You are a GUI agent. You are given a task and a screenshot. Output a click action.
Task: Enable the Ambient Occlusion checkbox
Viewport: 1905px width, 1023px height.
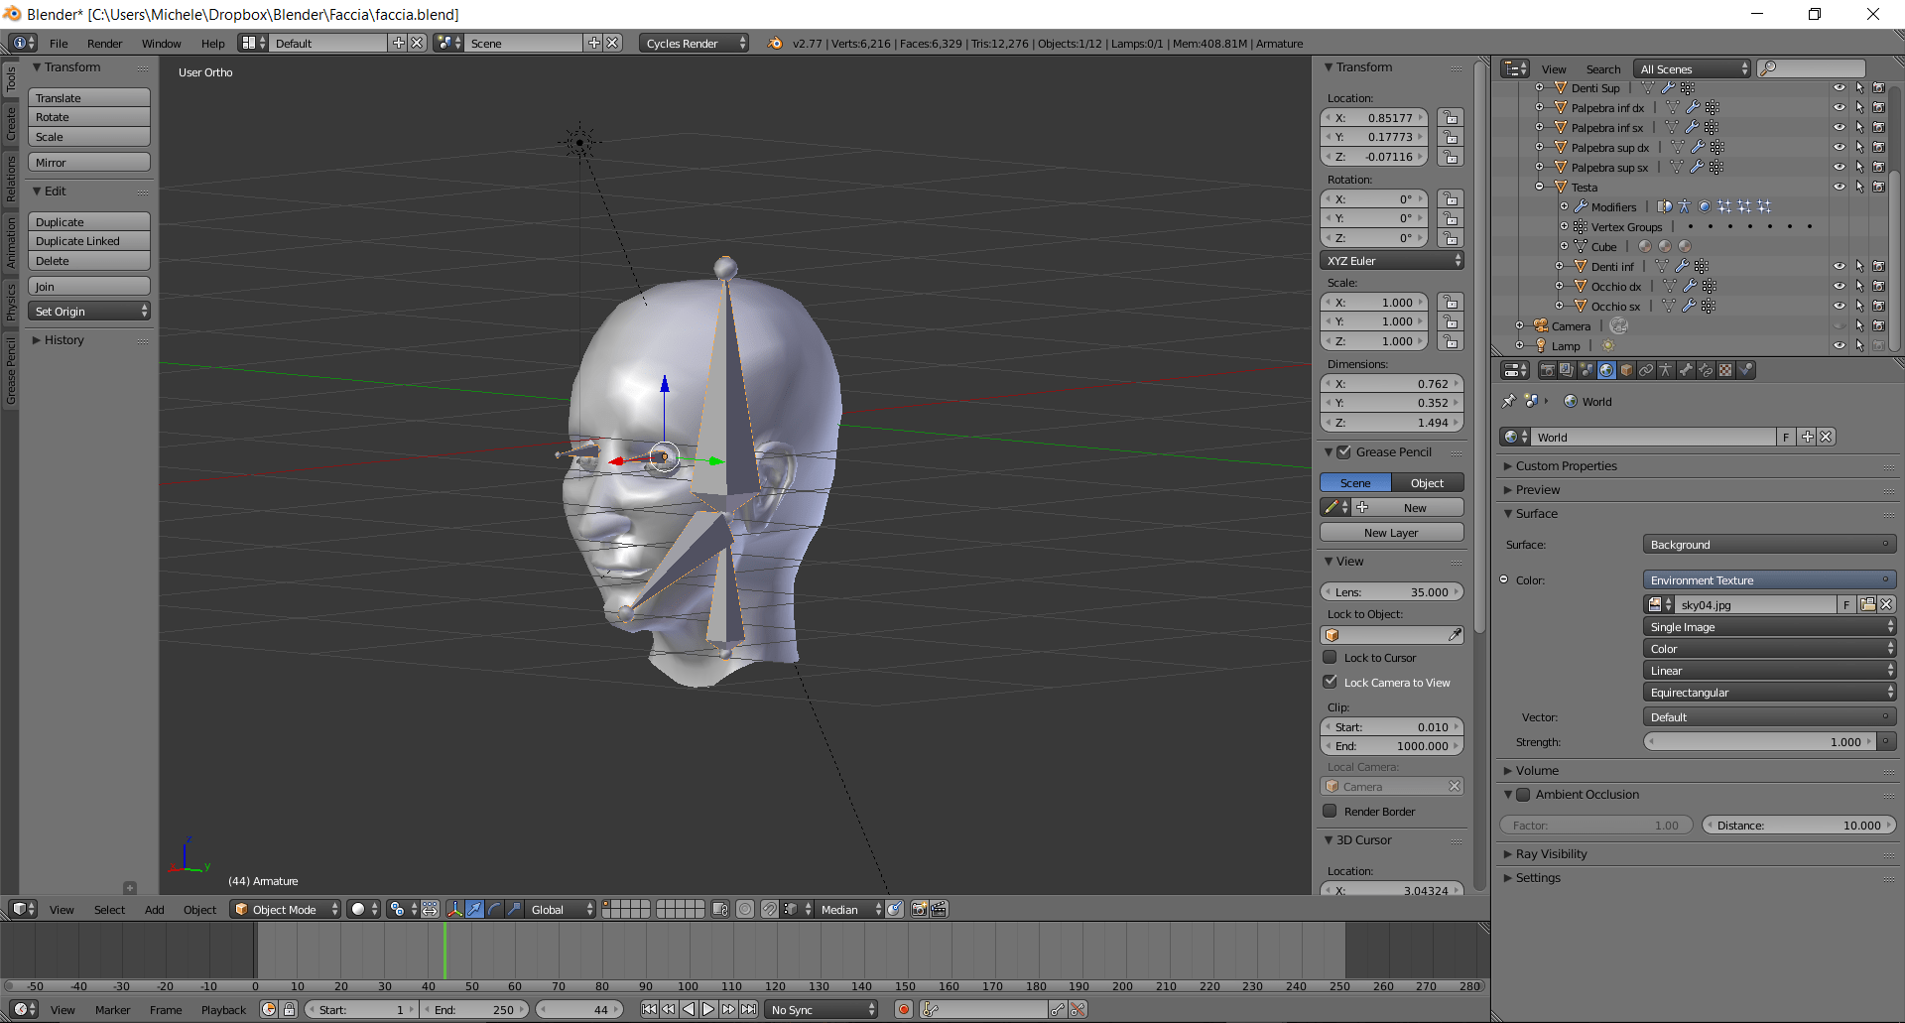(1523, 794)
